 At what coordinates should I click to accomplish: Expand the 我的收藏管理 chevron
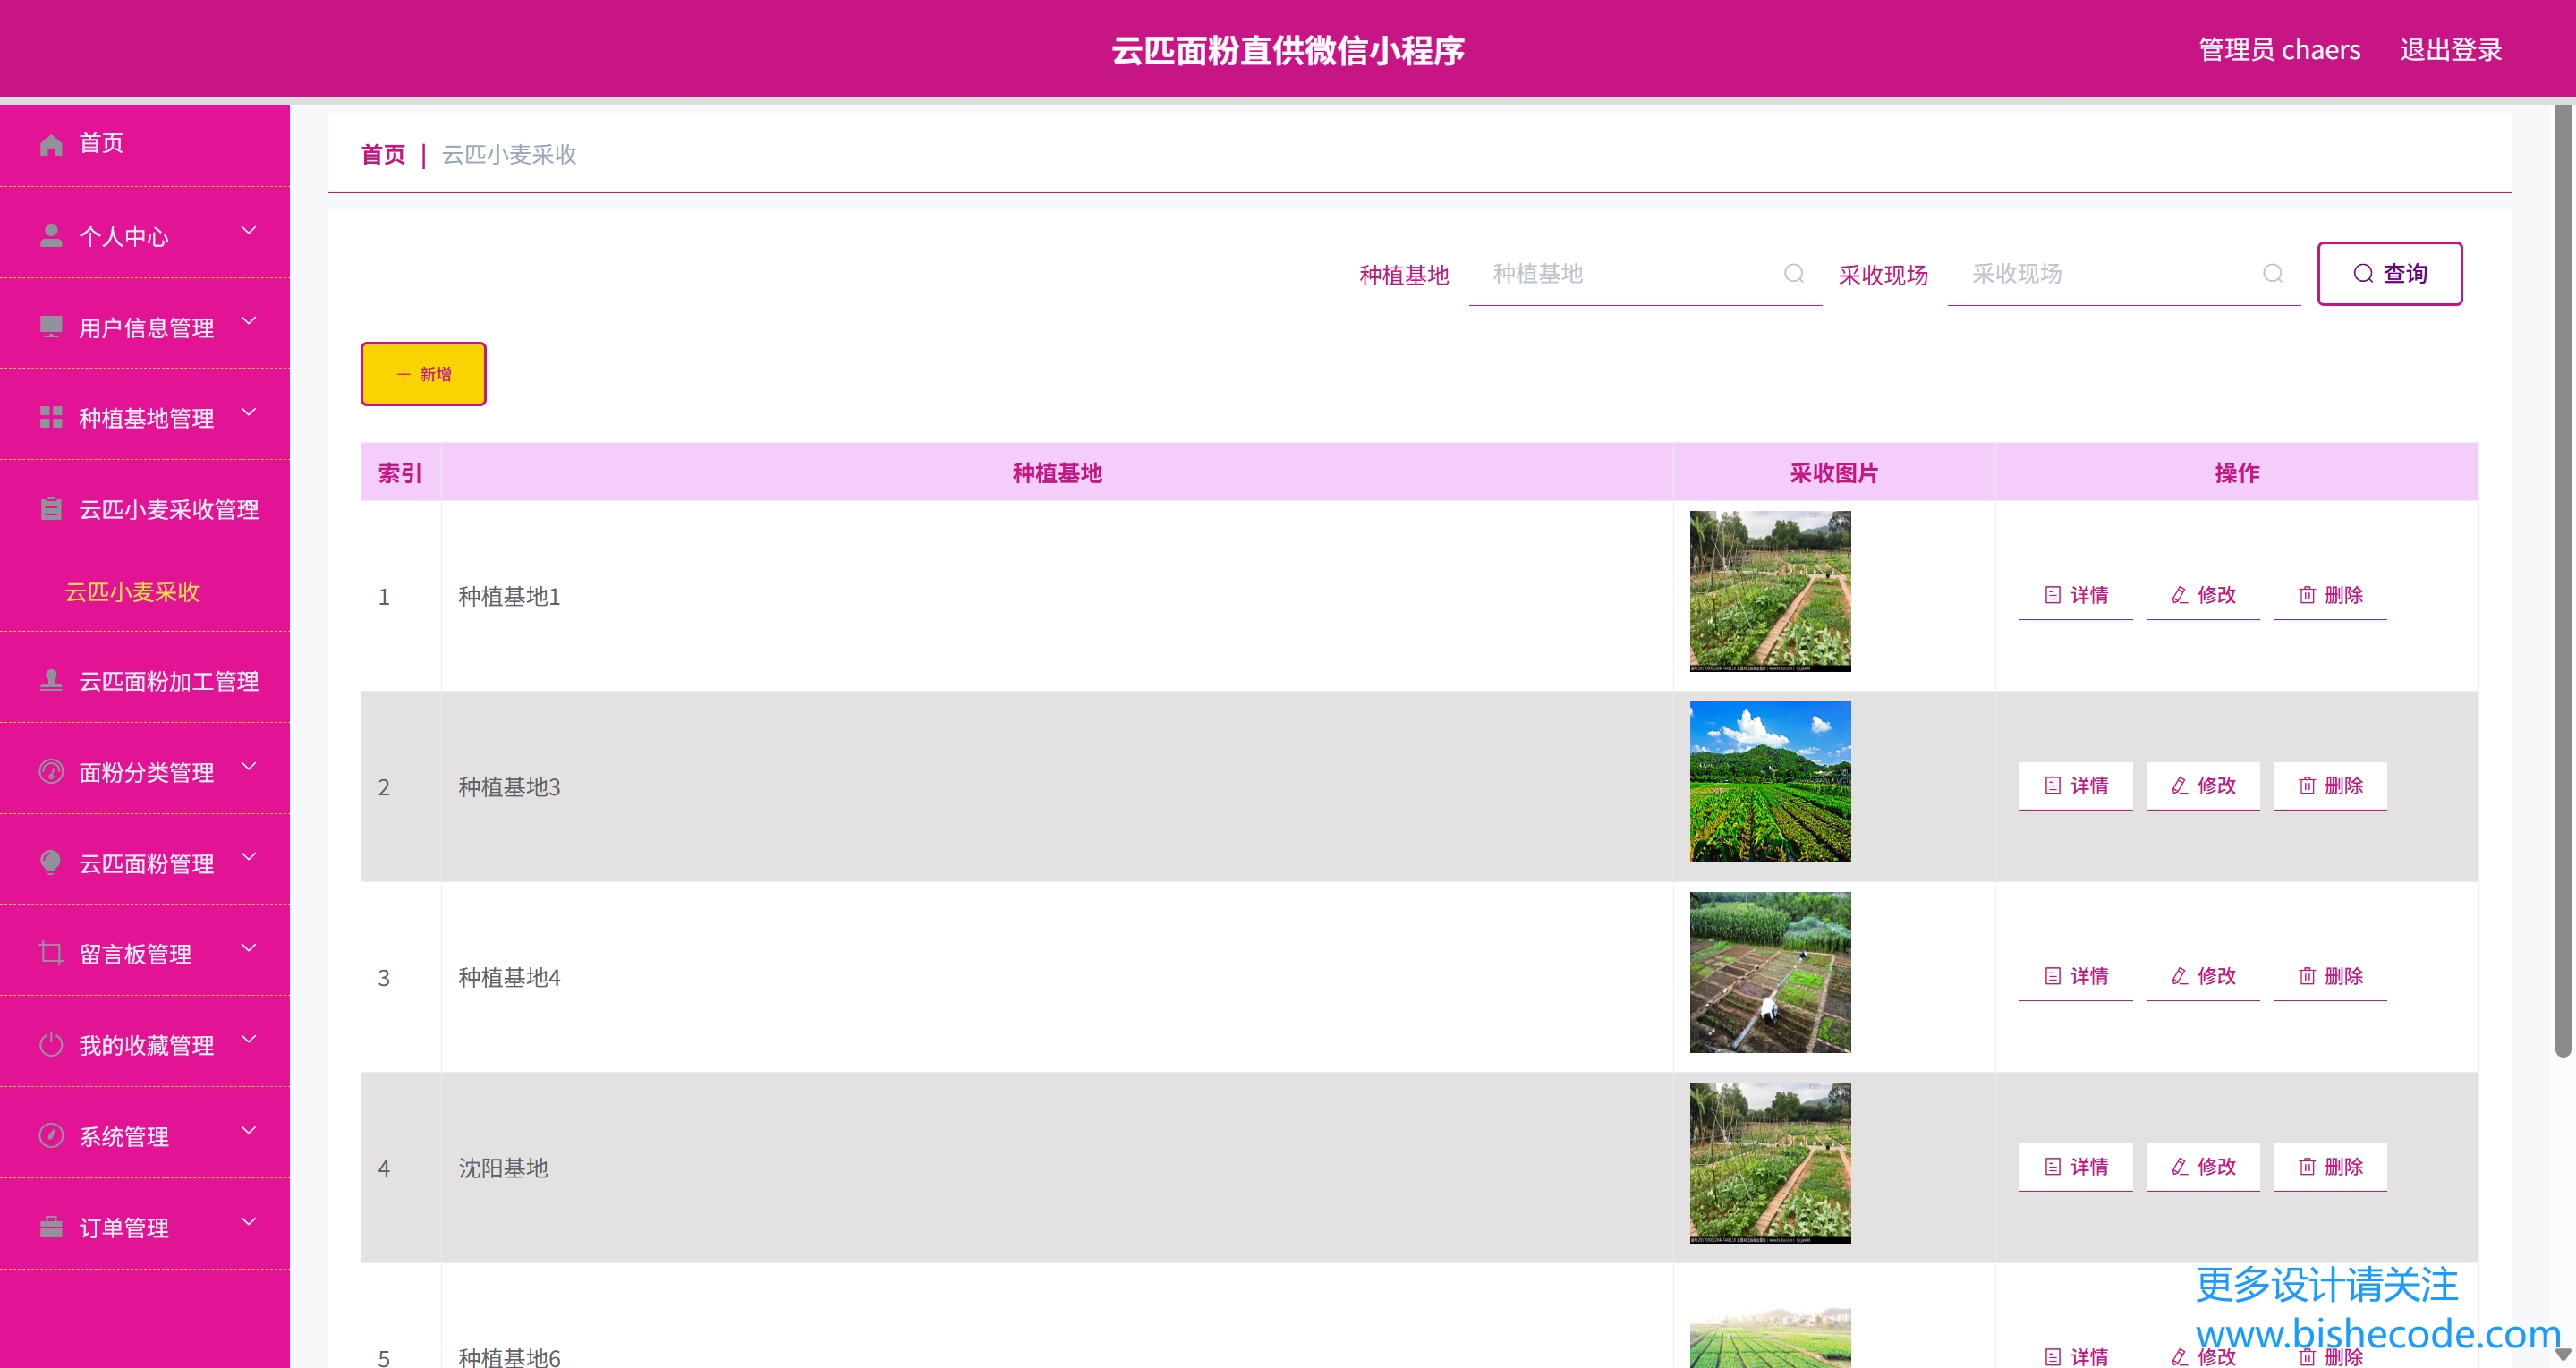coord(249,1039)
